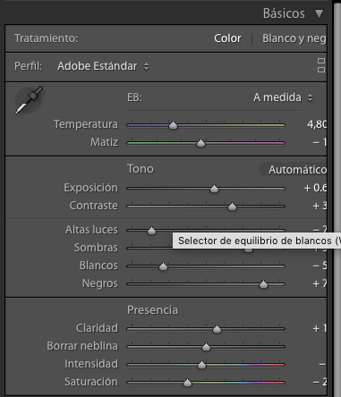Open the profile browser grid icon
Screen dimensions: 341x397
321,65
